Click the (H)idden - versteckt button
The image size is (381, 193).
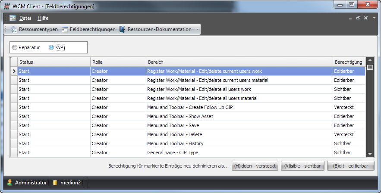click(255, 166)
